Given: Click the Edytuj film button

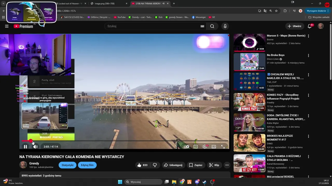Looking at the screenshot, I should [x=87, y=165].
